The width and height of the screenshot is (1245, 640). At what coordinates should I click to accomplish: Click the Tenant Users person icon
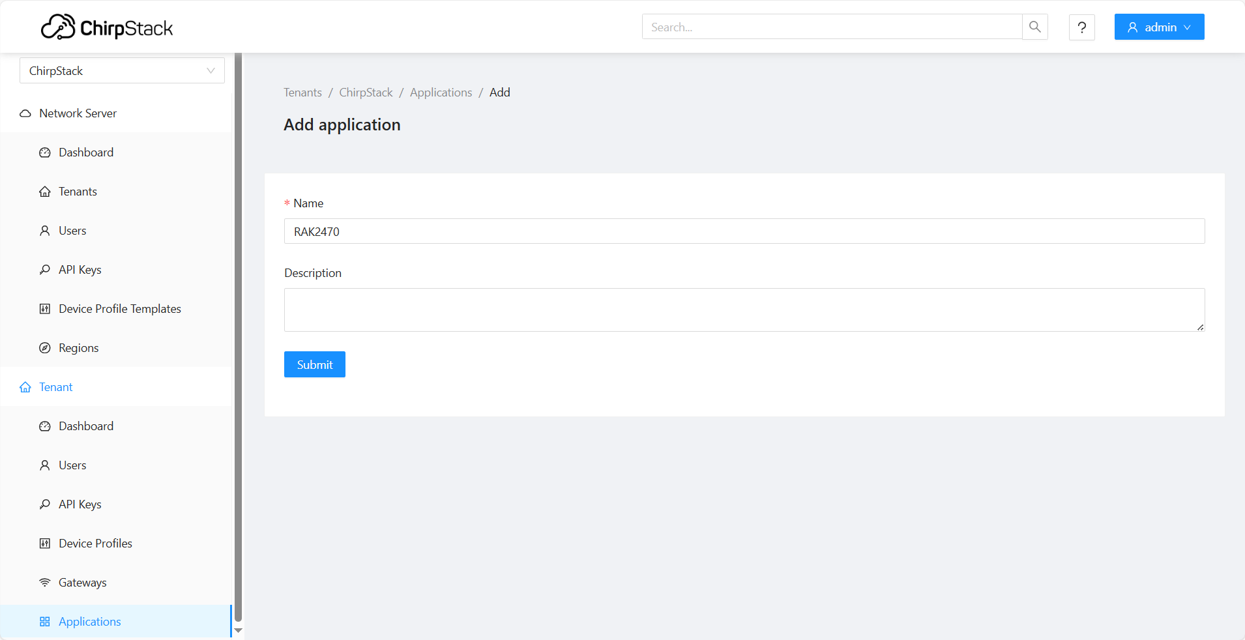pyautogui.click(x=45, y=465)
